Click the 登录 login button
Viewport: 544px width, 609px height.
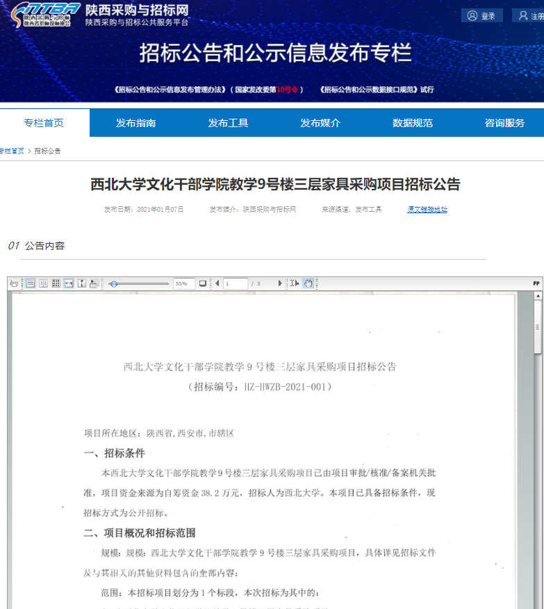tap(481, 16)
